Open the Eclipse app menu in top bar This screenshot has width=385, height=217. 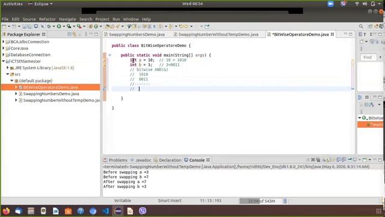[40, 4]
